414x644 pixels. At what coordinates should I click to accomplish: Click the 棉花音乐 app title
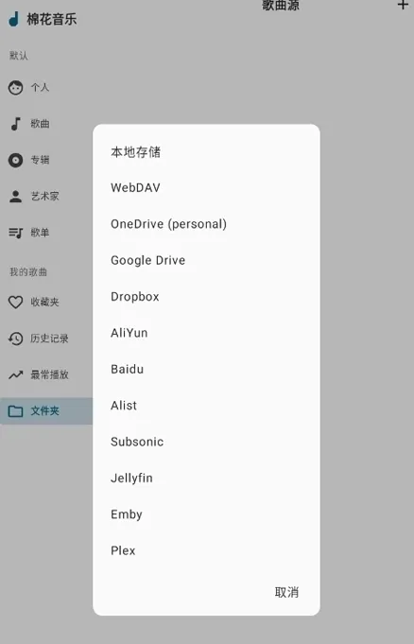point(52,19)
